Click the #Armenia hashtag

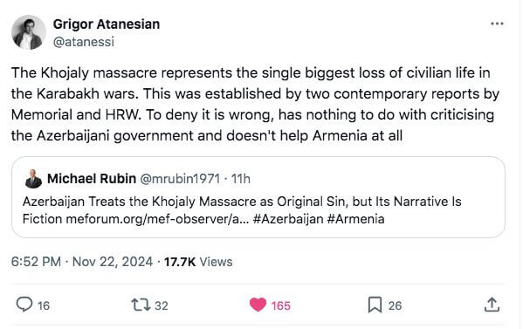point(356,219)
